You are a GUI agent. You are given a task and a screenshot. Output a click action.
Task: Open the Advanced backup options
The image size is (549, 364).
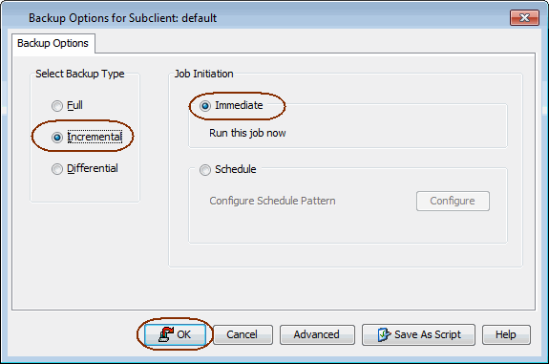point(317,334)
